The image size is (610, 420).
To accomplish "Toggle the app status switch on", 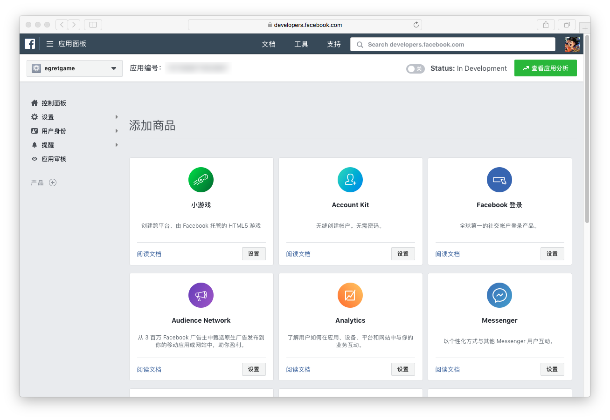I will click(415, 68).
